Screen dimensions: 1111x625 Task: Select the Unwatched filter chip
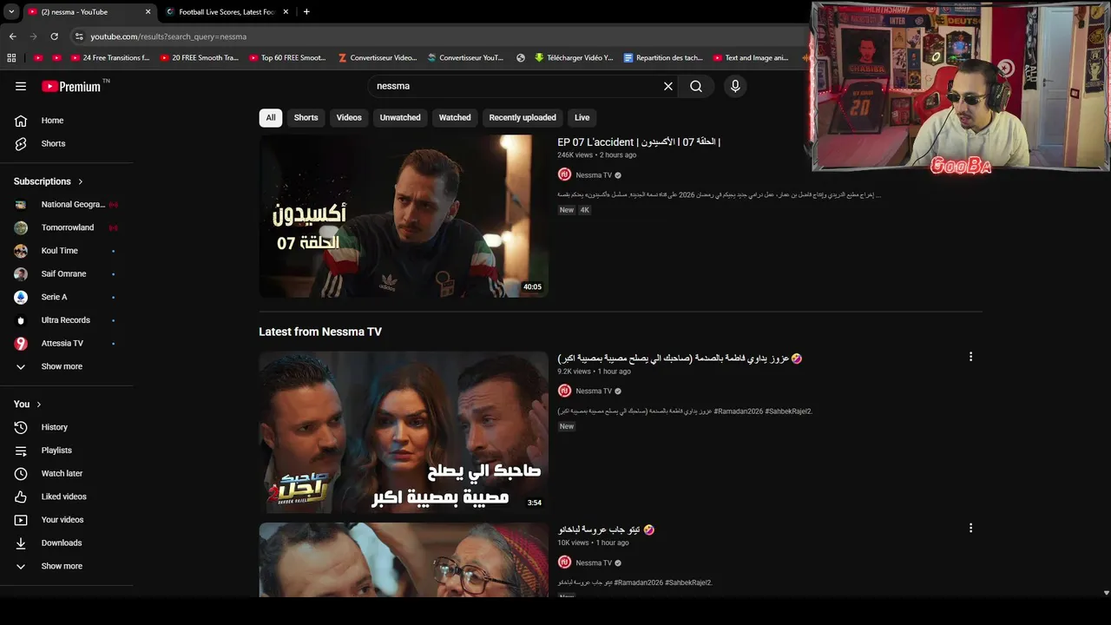pyautogui.click(x=400, y=117)
